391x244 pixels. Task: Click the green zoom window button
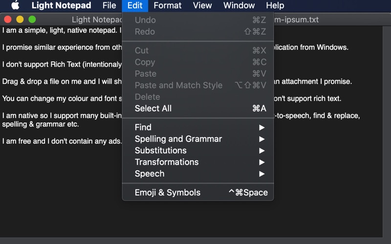pyautogui.click(x=32, y=19)
